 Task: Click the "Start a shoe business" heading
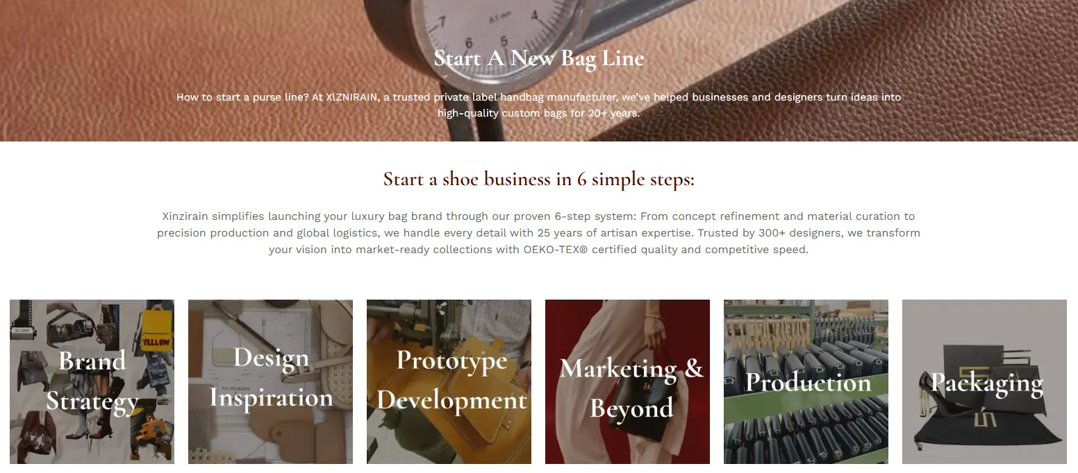click(538, 180)
